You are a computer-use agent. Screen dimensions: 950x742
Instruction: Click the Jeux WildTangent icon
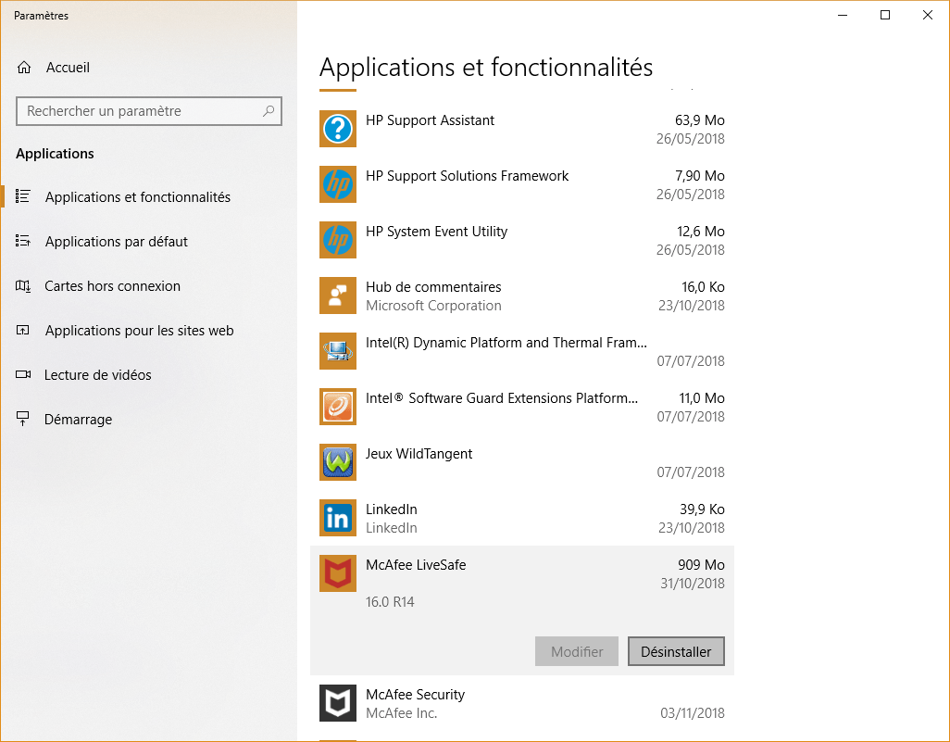(x=338, y=463)
